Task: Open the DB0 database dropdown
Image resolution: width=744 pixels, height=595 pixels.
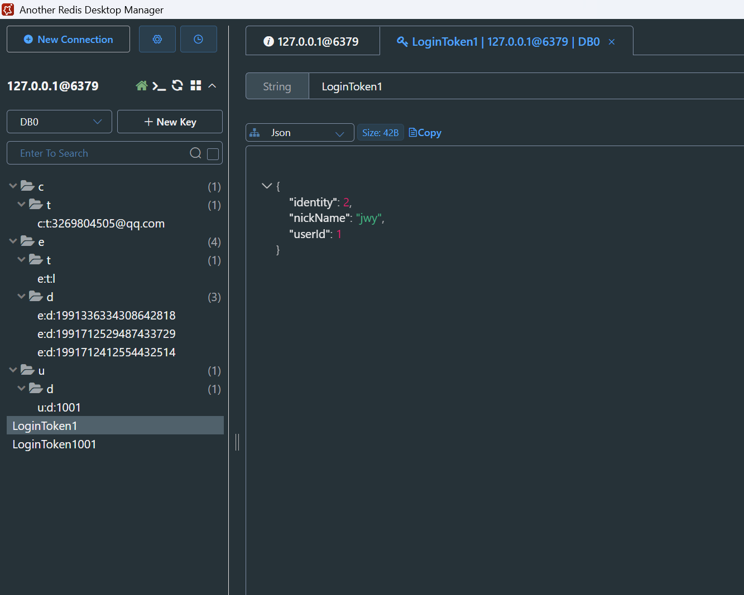Action: (x=59, y=122)
